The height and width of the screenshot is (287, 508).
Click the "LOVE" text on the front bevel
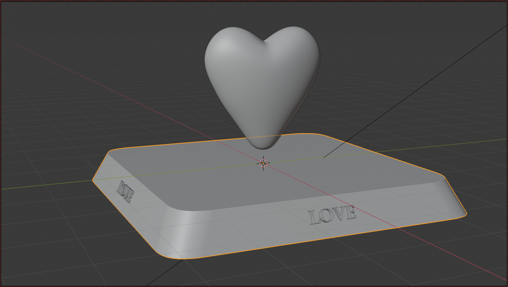tap(332, 214)
